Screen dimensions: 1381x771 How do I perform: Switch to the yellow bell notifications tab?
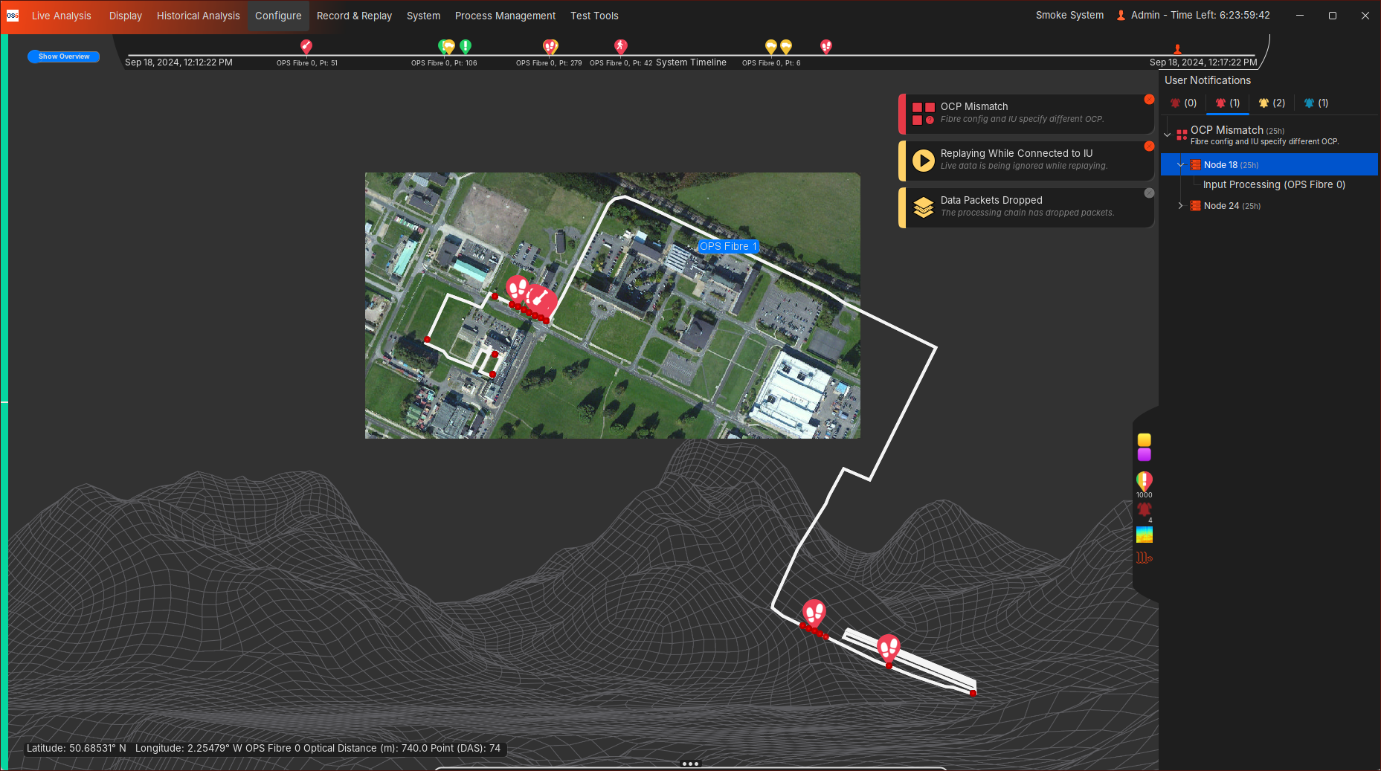[x=1272, y=103]
